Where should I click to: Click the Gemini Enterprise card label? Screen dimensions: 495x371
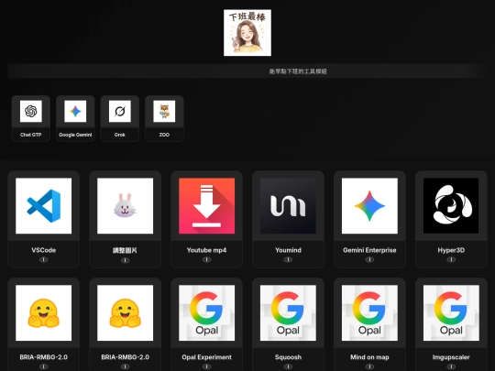click(x=369, y=250)
